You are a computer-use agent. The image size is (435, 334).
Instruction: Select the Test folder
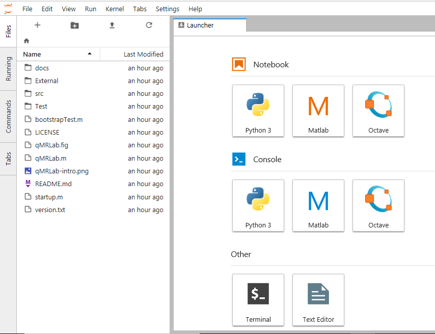pyautogui.click(x=93, y=107)
